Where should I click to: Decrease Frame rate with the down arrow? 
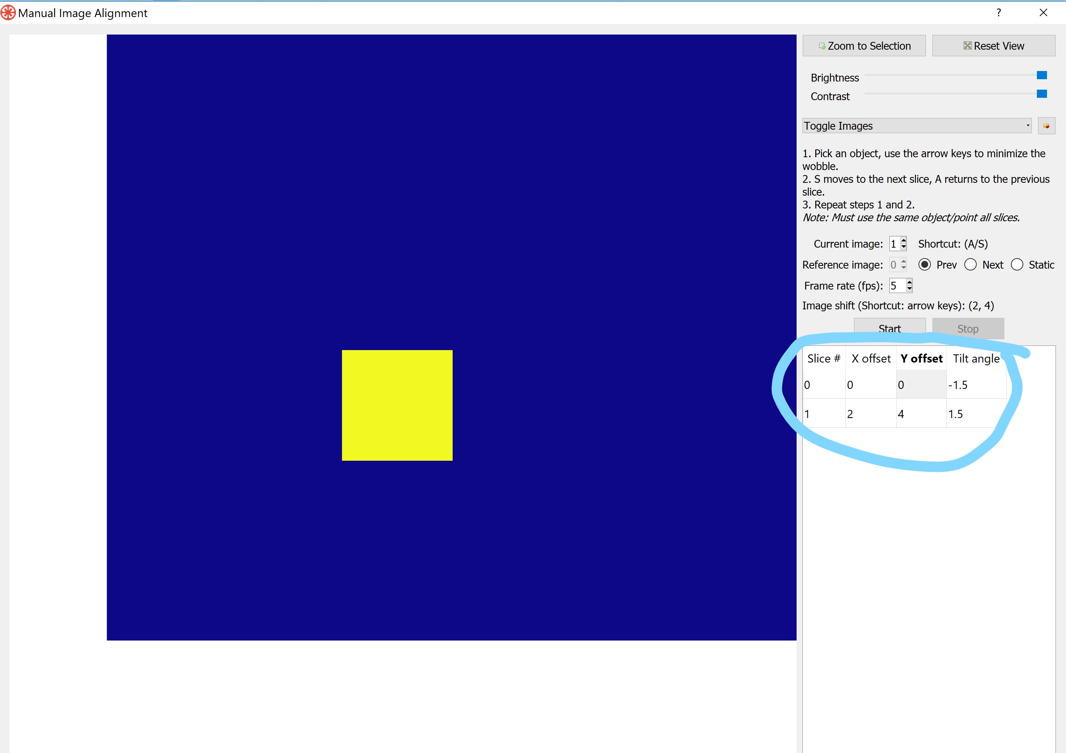(x=909, y=288)
